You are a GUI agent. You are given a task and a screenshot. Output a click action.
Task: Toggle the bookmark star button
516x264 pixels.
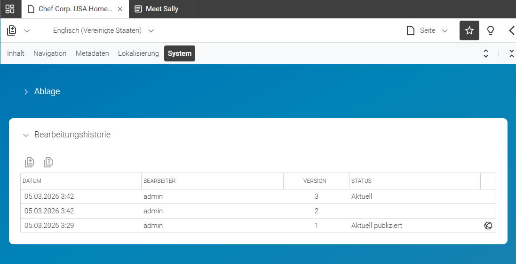[469, 30]
